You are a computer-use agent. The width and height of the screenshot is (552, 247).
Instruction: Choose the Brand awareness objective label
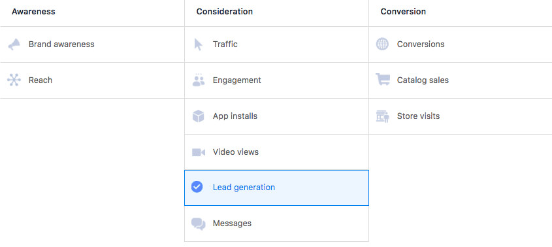coord(61,44)
